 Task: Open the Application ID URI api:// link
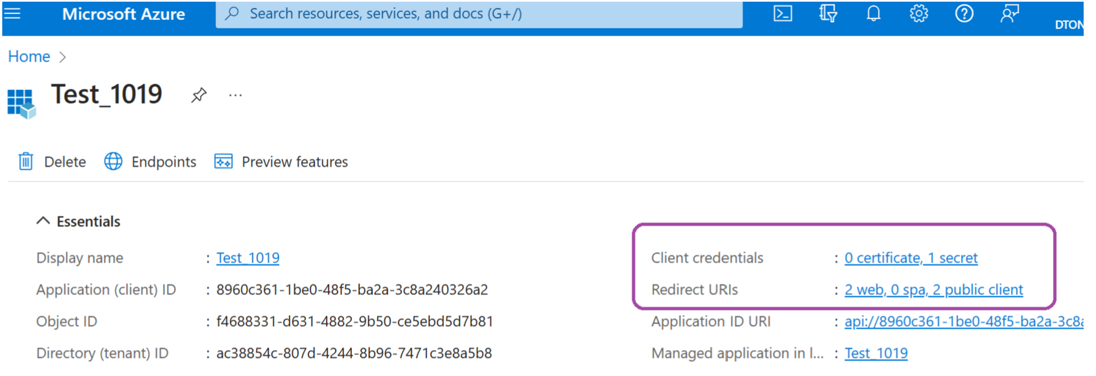click(964, 321)
